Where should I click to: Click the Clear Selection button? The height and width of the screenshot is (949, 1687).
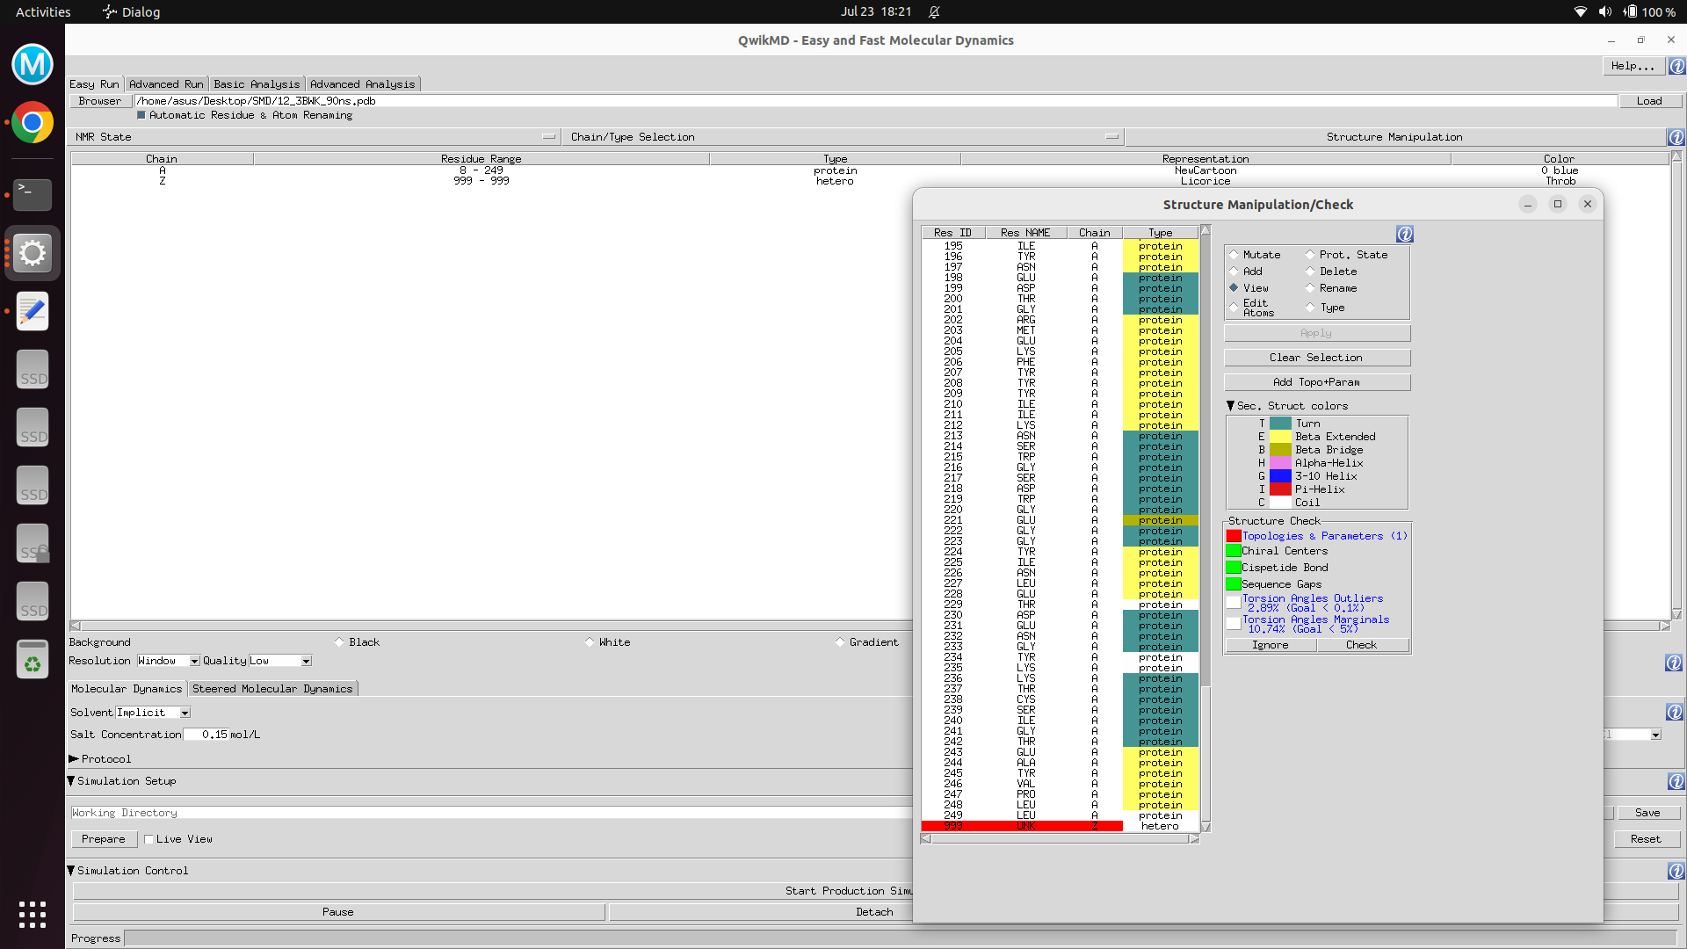[1315, 357]
